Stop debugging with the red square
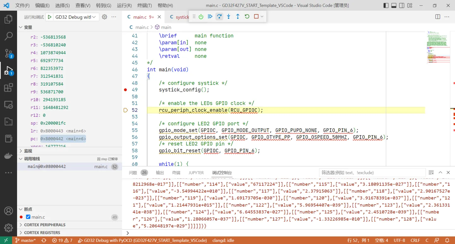Screen dimensions: 455x244 point(255,17)
